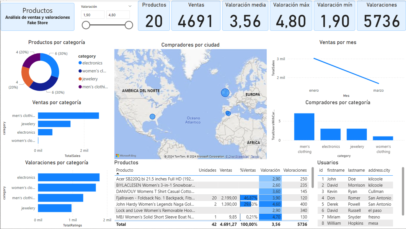Sort Usuarios by id header

[321, 170]
